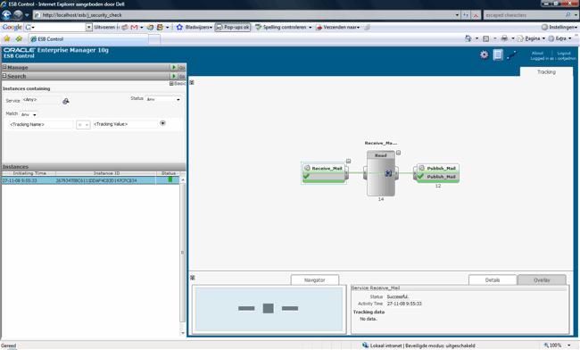Image resolution: width=580 pixels, height=350 pixels.
Task: Toggle the diagram panel maximize square icon
Action: (x=192, y=82)
